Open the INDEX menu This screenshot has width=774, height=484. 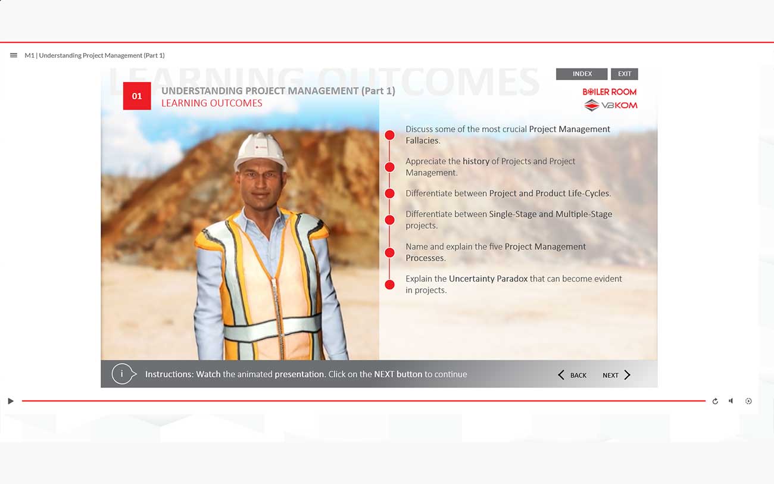[582, 74]
